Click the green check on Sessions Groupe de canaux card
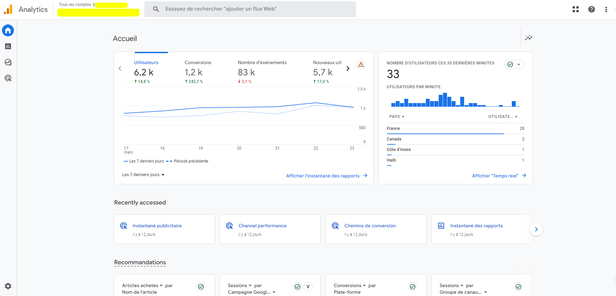Viewport: 616px width, 296px height. [518, 287]
